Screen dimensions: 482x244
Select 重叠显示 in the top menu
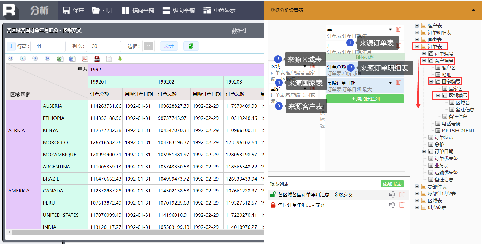219,10
